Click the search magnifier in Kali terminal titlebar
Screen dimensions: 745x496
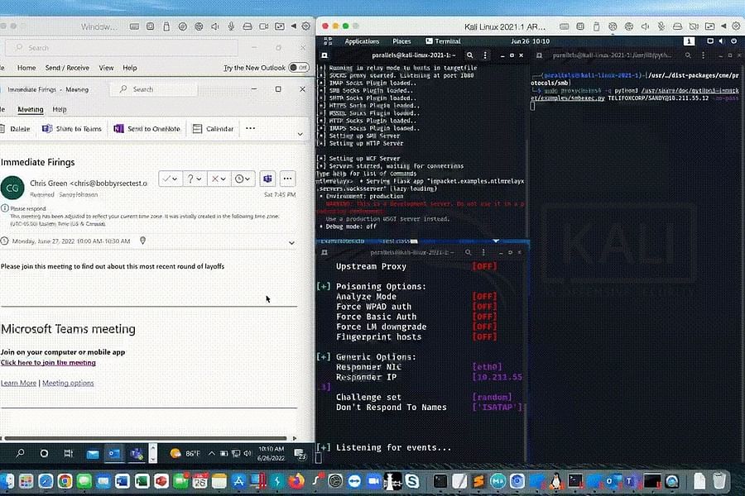469,53
